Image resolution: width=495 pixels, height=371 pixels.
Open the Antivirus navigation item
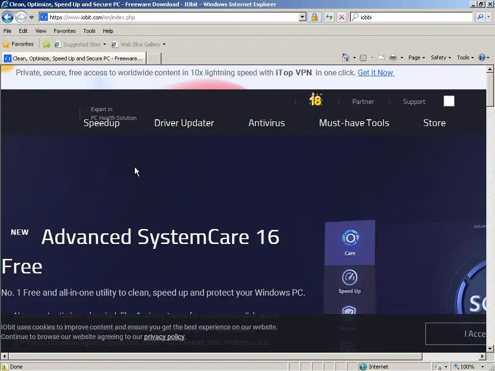tap(266, 123)
